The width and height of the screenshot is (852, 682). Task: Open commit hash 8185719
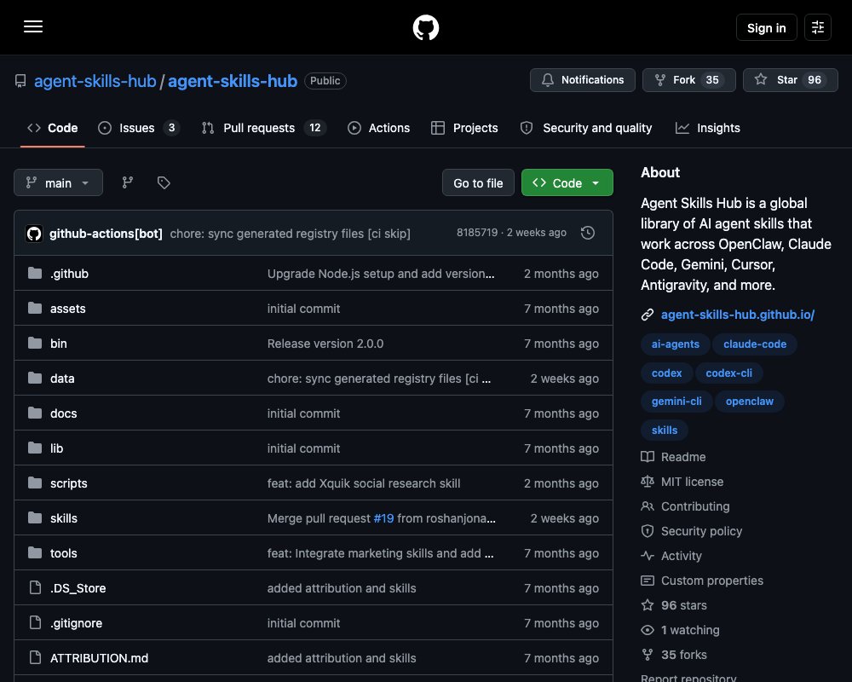click(x=477, y=232)
